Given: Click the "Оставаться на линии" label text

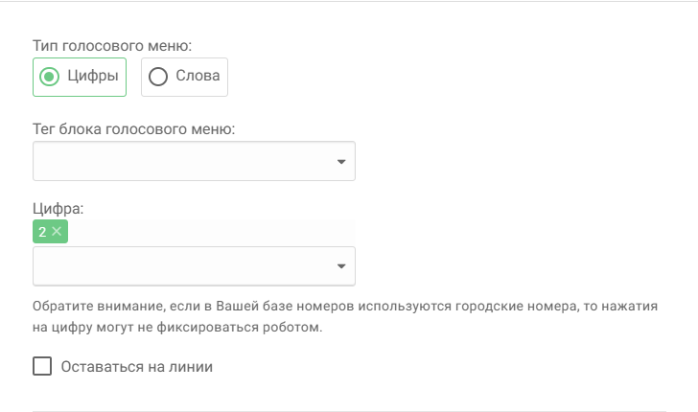Looking at the screenshot, I should (136, 366).
